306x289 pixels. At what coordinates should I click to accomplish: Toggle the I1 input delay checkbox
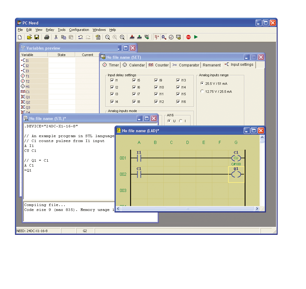click(112, 80)
